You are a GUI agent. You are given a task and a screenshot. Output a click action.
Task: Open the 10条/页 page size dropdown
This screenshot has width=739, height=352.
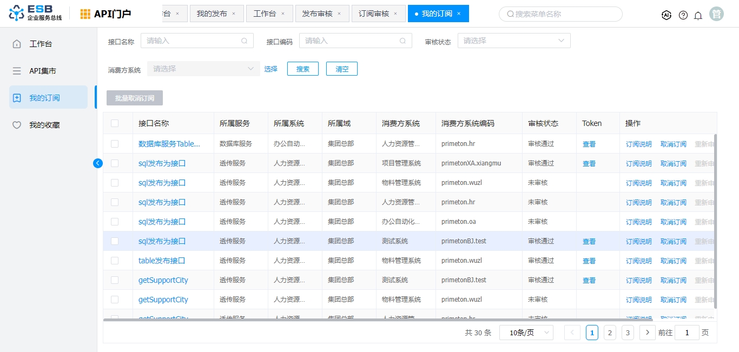coord(526,333)
